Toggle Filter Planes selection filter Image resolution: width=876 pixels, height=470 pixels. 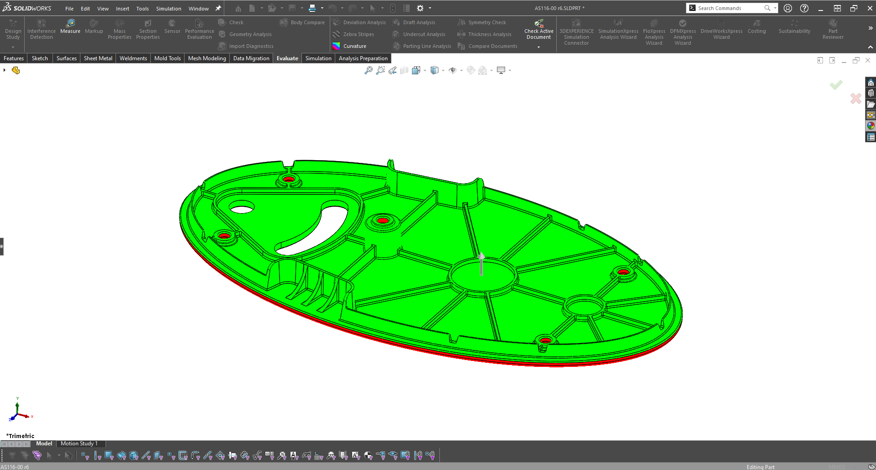[x=158, y=455]
